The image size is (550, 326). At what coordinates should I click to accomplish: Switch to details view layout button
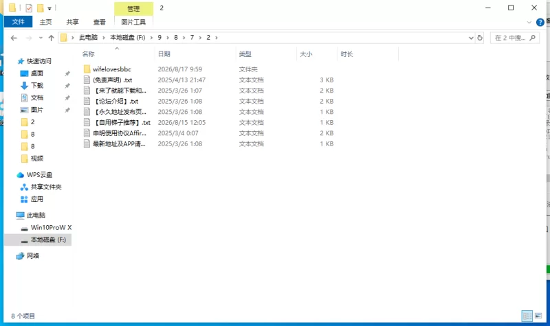tap(527, 316)
